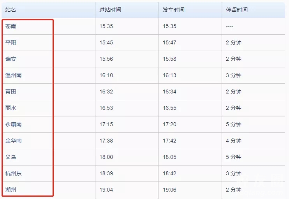
Task: Click the 丽水 station name
Action: click(x=11, y=108)
